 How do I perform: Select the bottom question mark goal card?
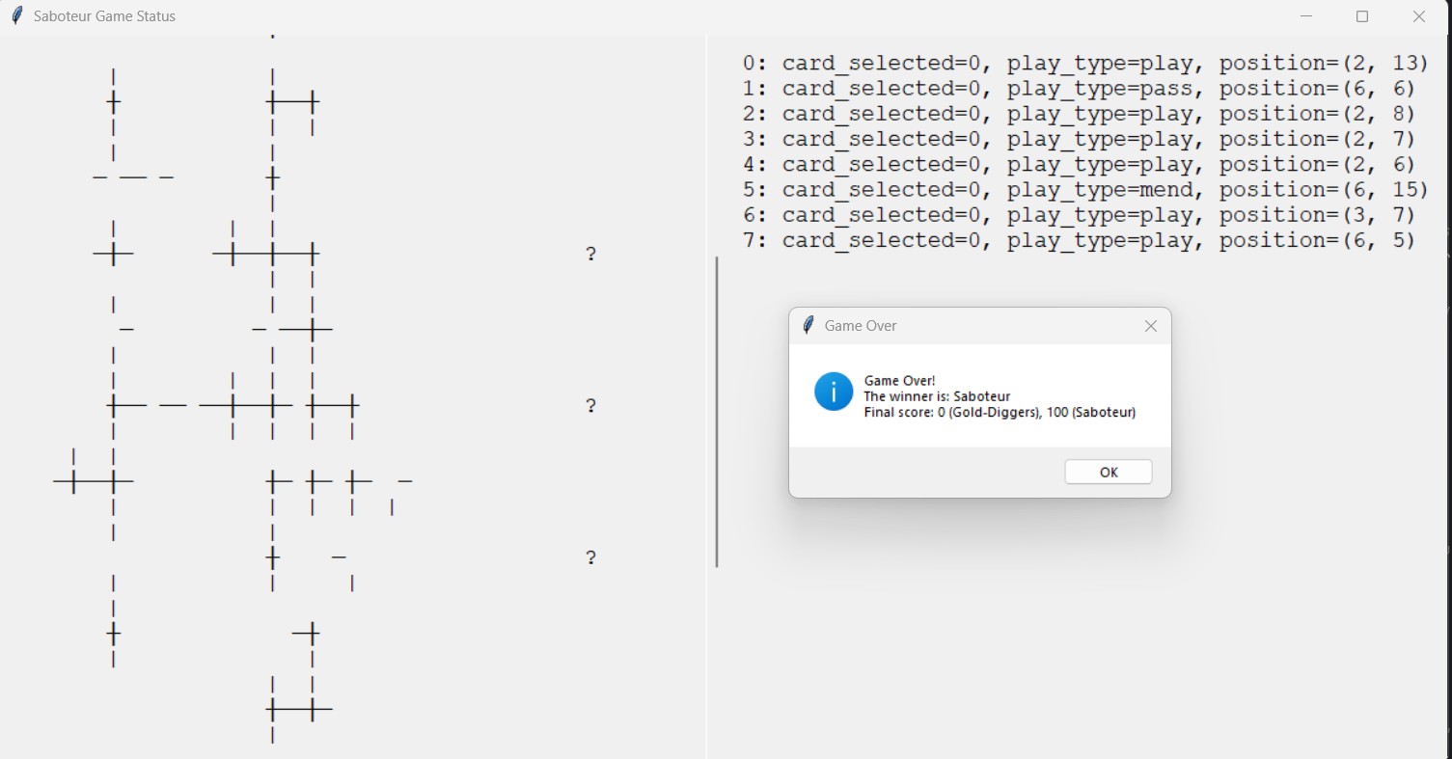tap(590, 557)
